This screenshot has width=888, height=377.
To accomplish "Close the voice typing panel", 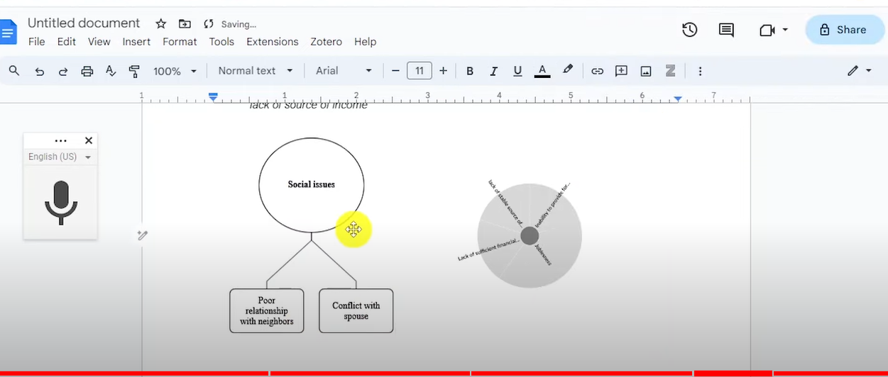I will click(89, 141).
